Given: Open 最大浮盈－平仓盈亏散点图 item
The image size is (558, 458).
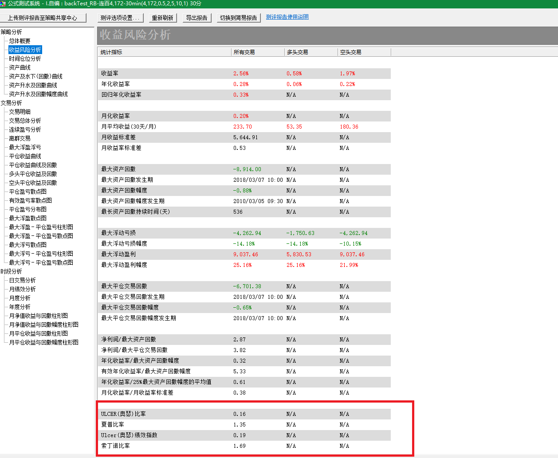Looking at the screenshot, I should [x=41, y=236].
